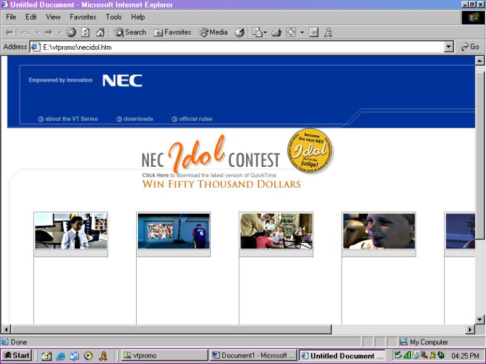Click the NEC Idol Contest logo

pos(211,155)
